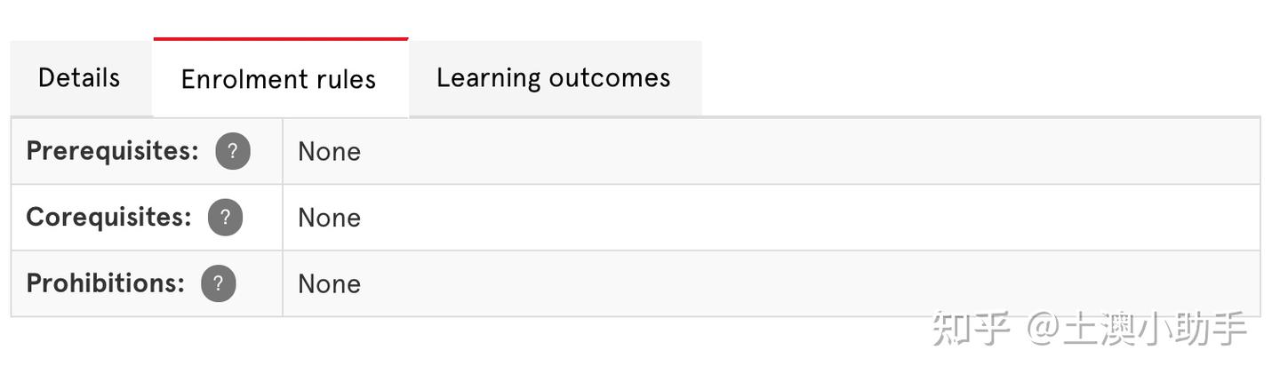Click the word "Learning" in the third tab

click(488, 78)
